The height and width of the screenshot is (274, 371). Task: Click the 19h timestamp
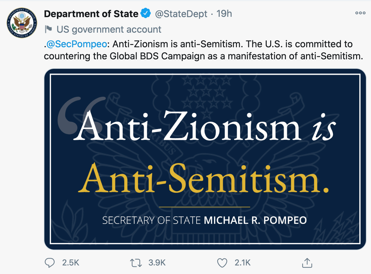click(x=224, y=14)
